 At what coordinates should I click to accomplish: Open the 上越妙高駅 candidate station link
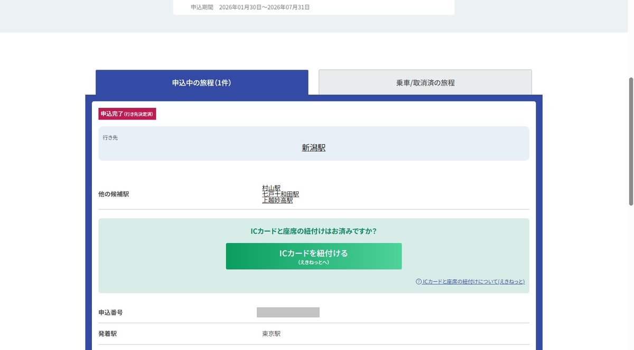tap(277, 200)
